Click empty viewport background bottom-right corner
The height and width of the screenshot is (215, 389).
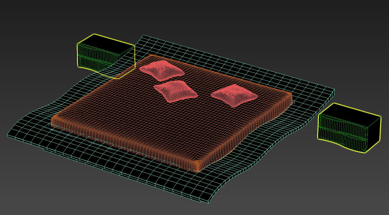click(x=364, y=197)
